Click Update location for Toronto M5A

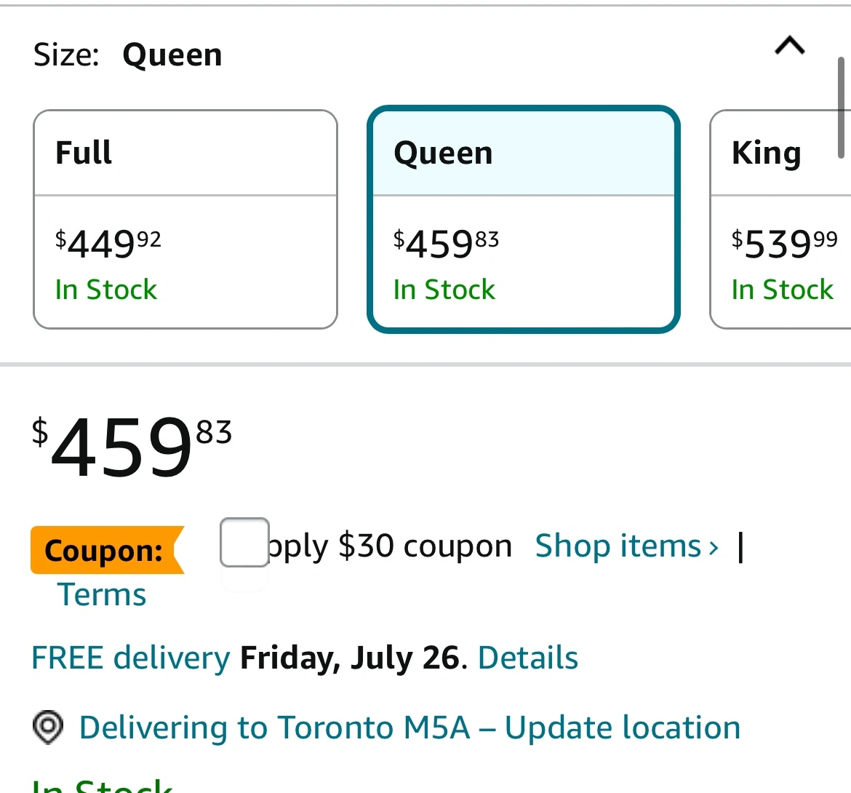pyautogui.click(x=623, y=728)
